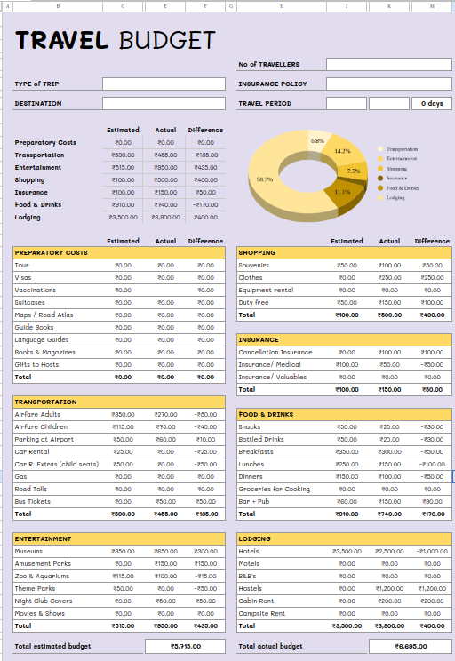Select the INSURANCE POLICY input cell

[389, 84]
